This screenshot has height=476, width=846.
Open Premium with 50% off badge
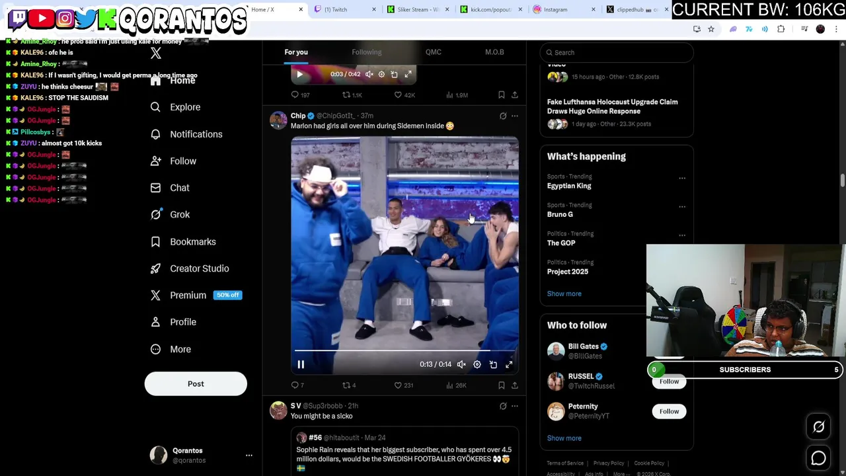tap(196, 295)
